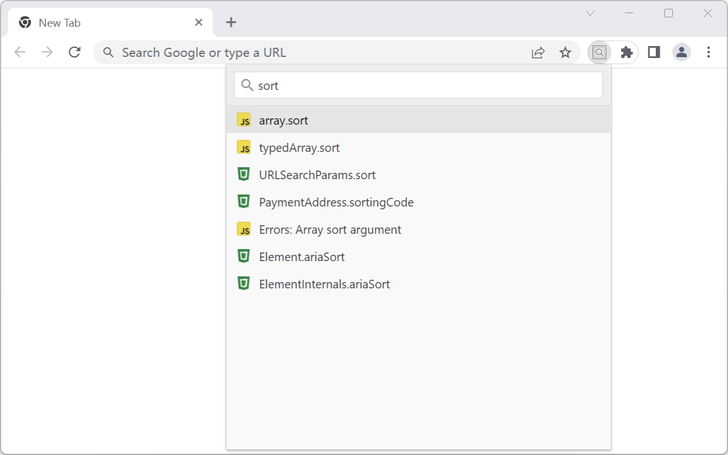Click the share icon in the address bar
Viewport: 728px width, 455px height.
537,52
